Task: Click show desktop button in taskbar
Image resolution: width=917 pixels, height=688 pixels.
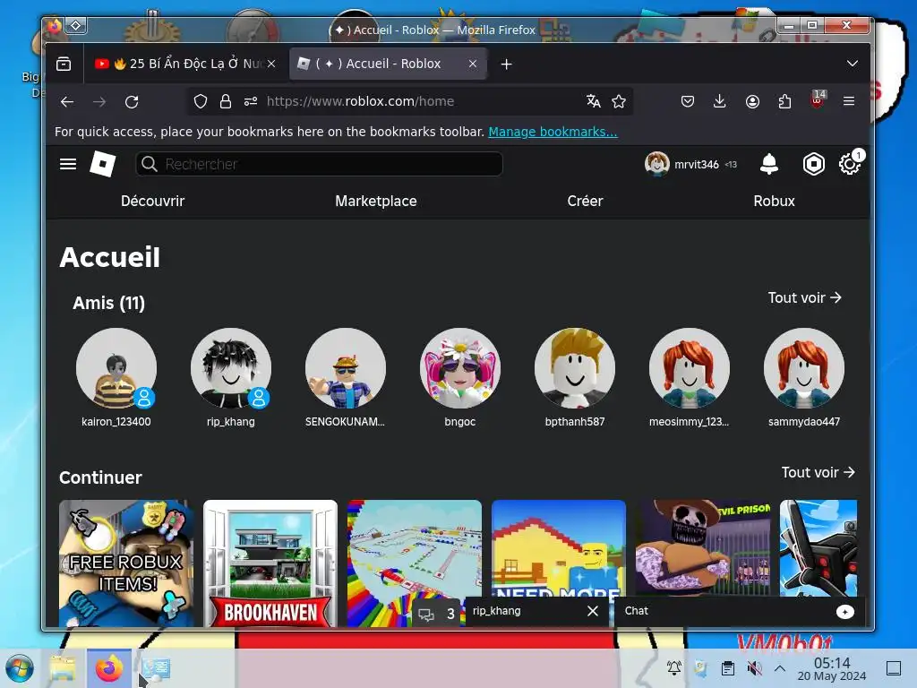Action: coord(894,668)
